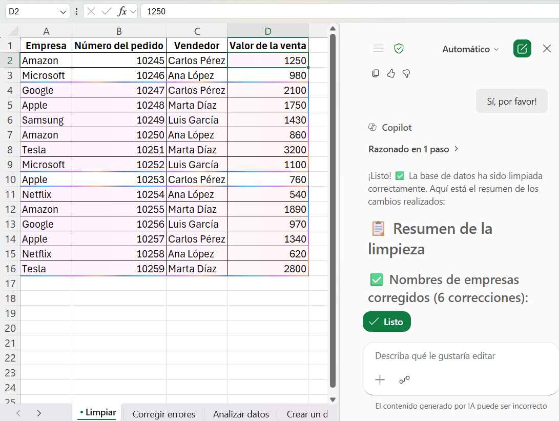Select column B header
559x421 pixels.
click(119, 31)
